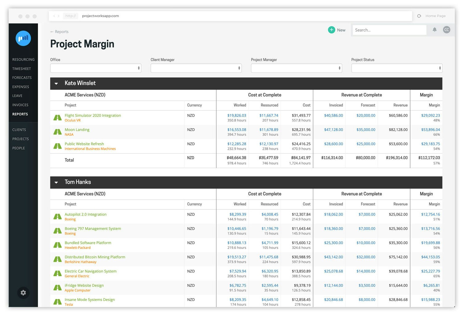Open iFridge Website Design project
This screenshot has width=463, height=316.
tap(84, 285)
